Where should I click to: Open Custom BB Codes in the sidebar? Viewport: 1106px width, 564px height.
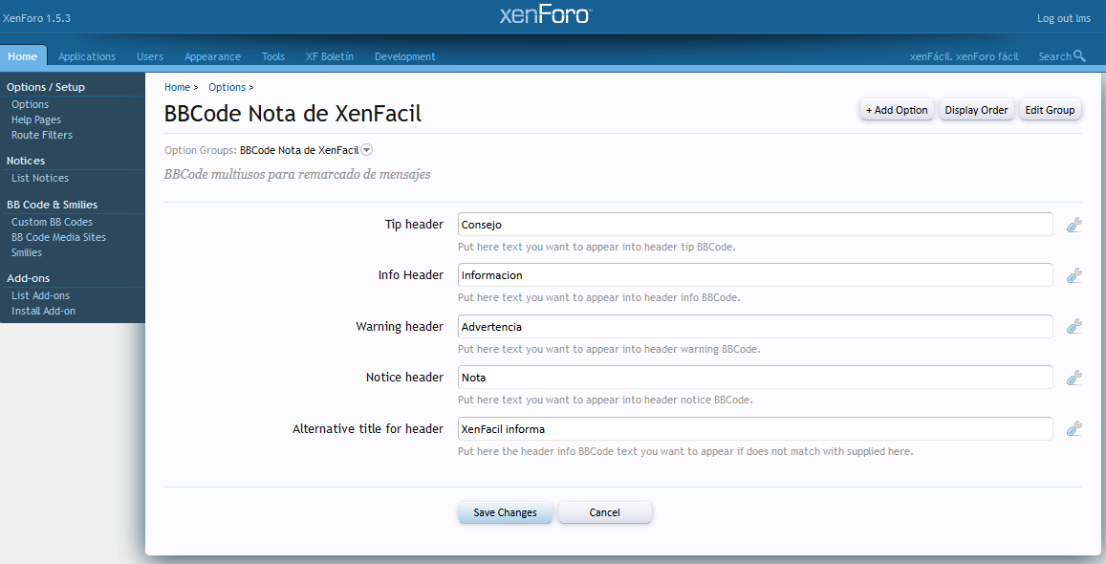pos(53,222)
